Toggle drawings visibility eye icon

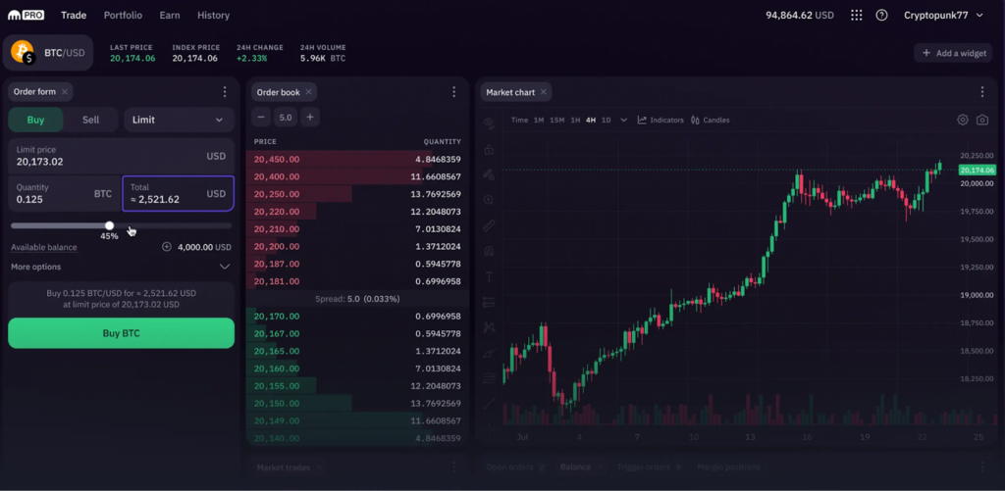click(489, 123)
